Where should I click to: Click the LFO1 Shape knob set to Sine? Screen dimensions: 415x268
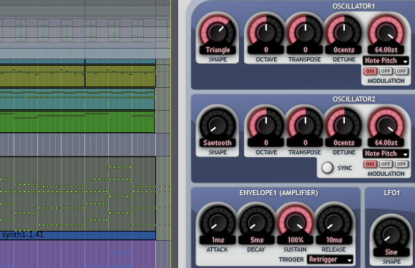pos(391,234)
